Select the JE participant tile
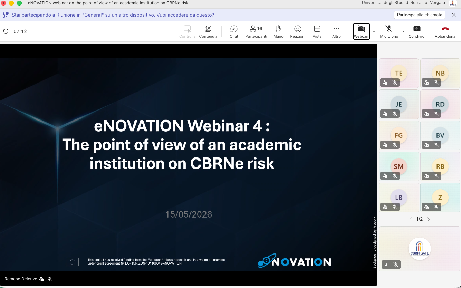461x288 pixels. point(399,104)
